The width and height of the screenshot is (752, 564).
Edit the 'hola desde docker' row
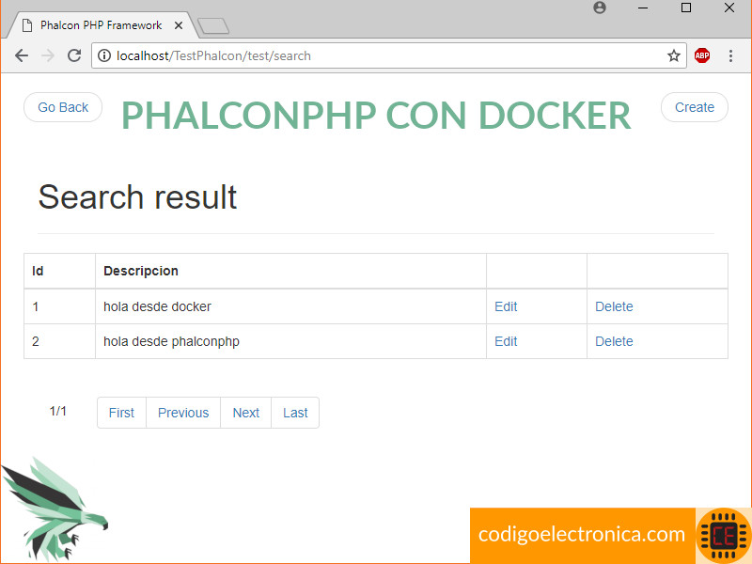coord(506,306)
